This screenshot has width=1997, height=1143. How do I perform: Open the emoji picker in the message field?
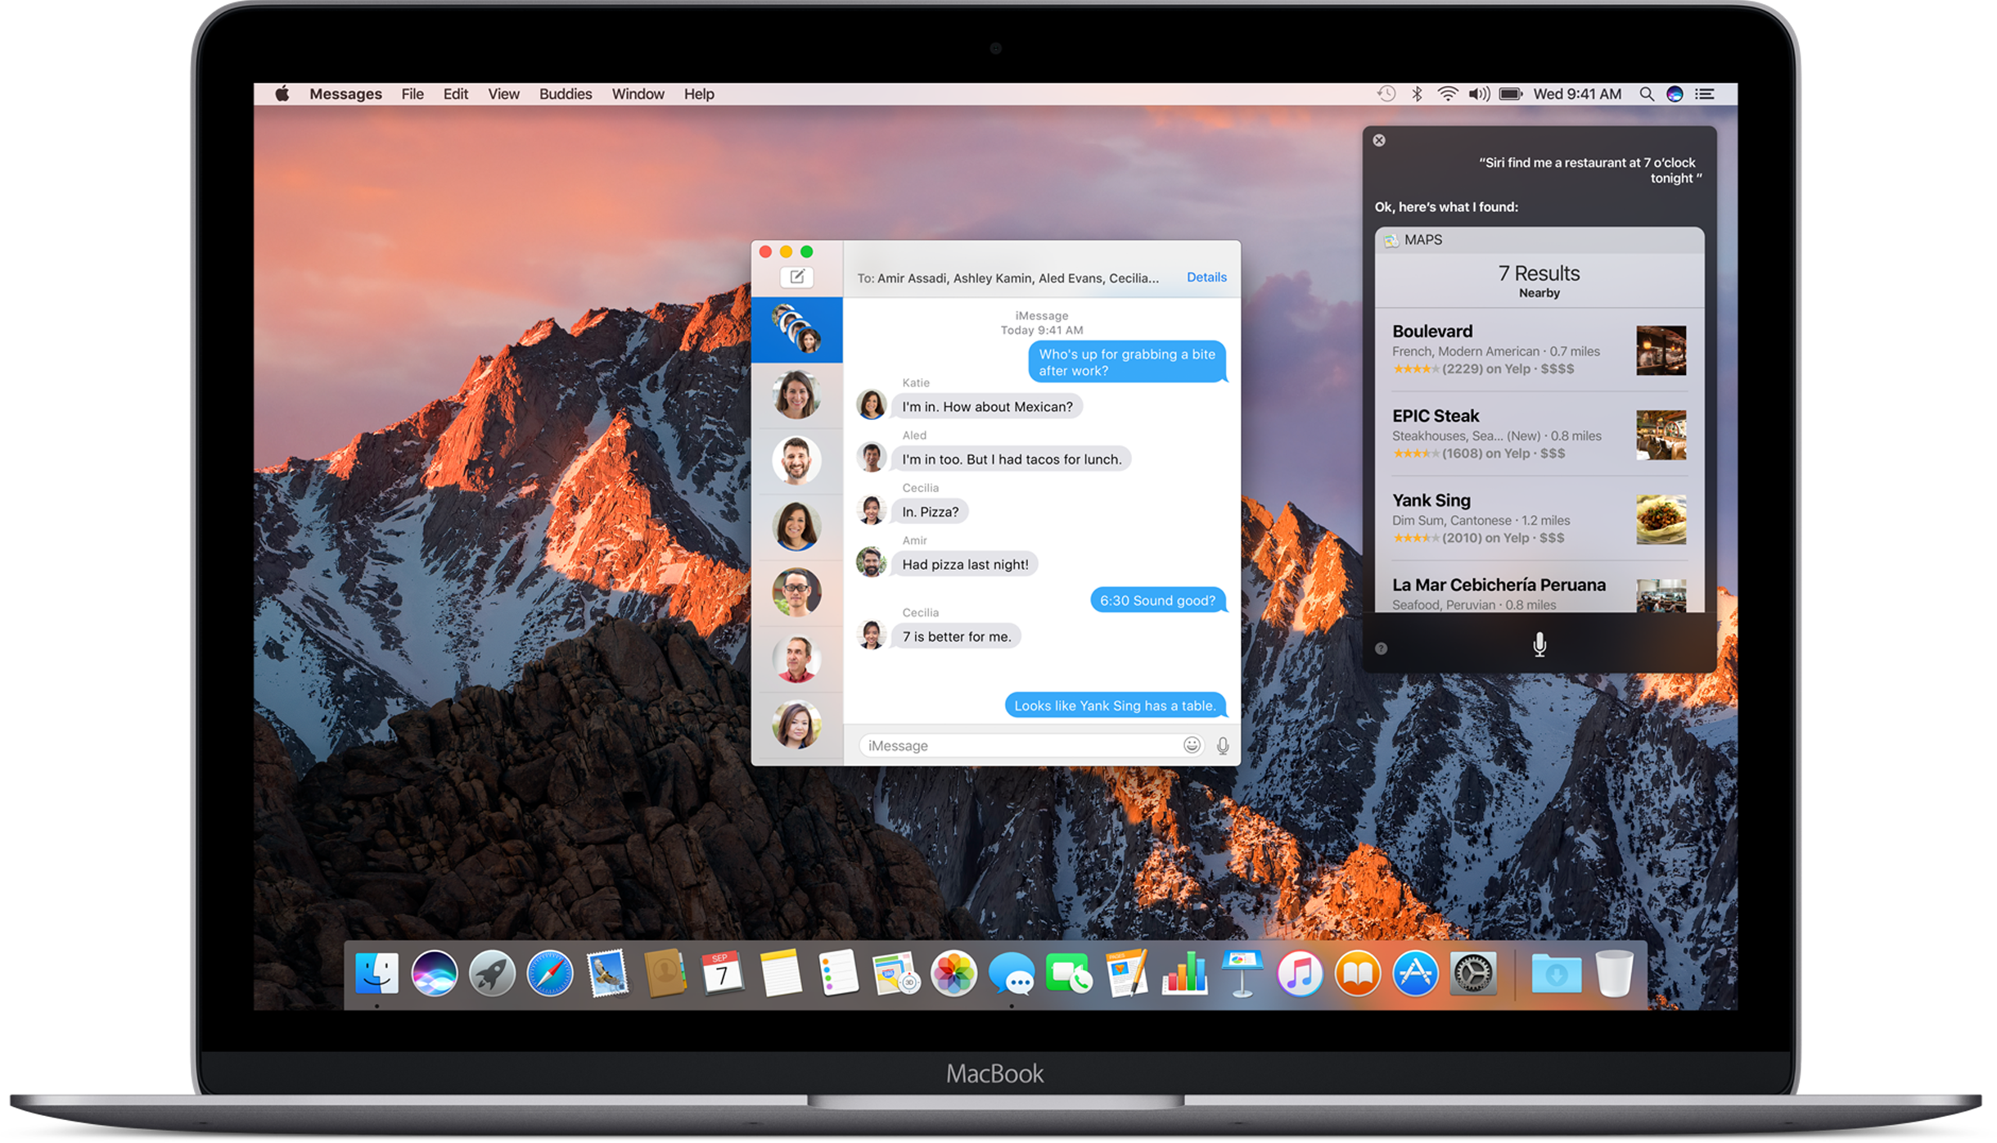[x=1192, y=745]
